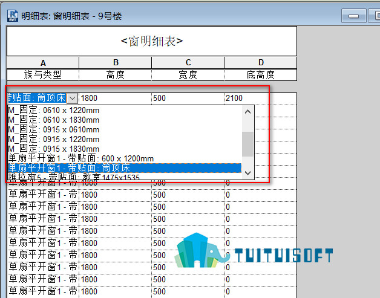
Task: Click the last visible row's 1800 cell
Action: (116, 291)
